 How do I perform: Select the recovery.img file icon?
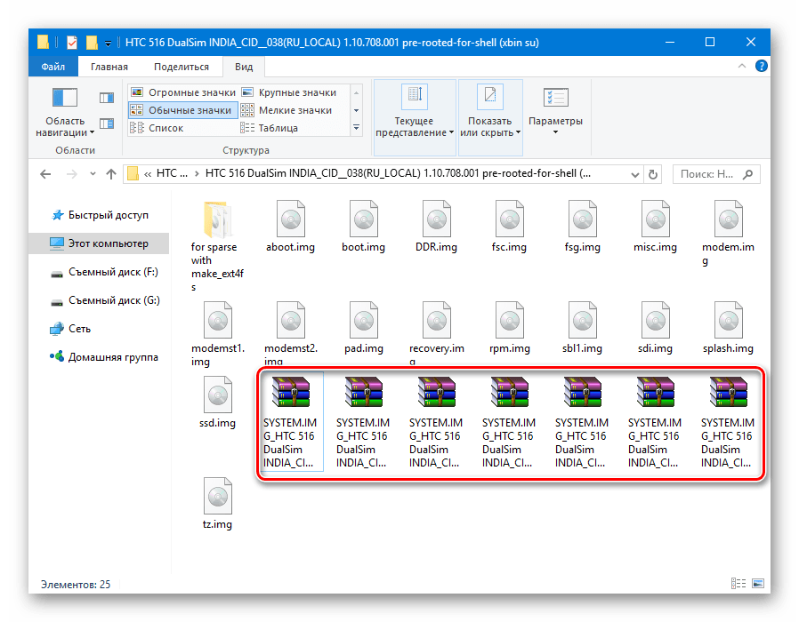pyautogui.click(x=436, y=320)
